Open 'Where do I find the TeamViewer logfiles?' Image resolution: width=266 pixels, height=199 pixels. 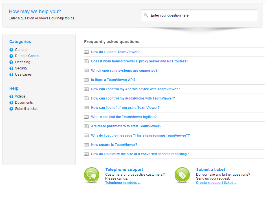point(124,117)
